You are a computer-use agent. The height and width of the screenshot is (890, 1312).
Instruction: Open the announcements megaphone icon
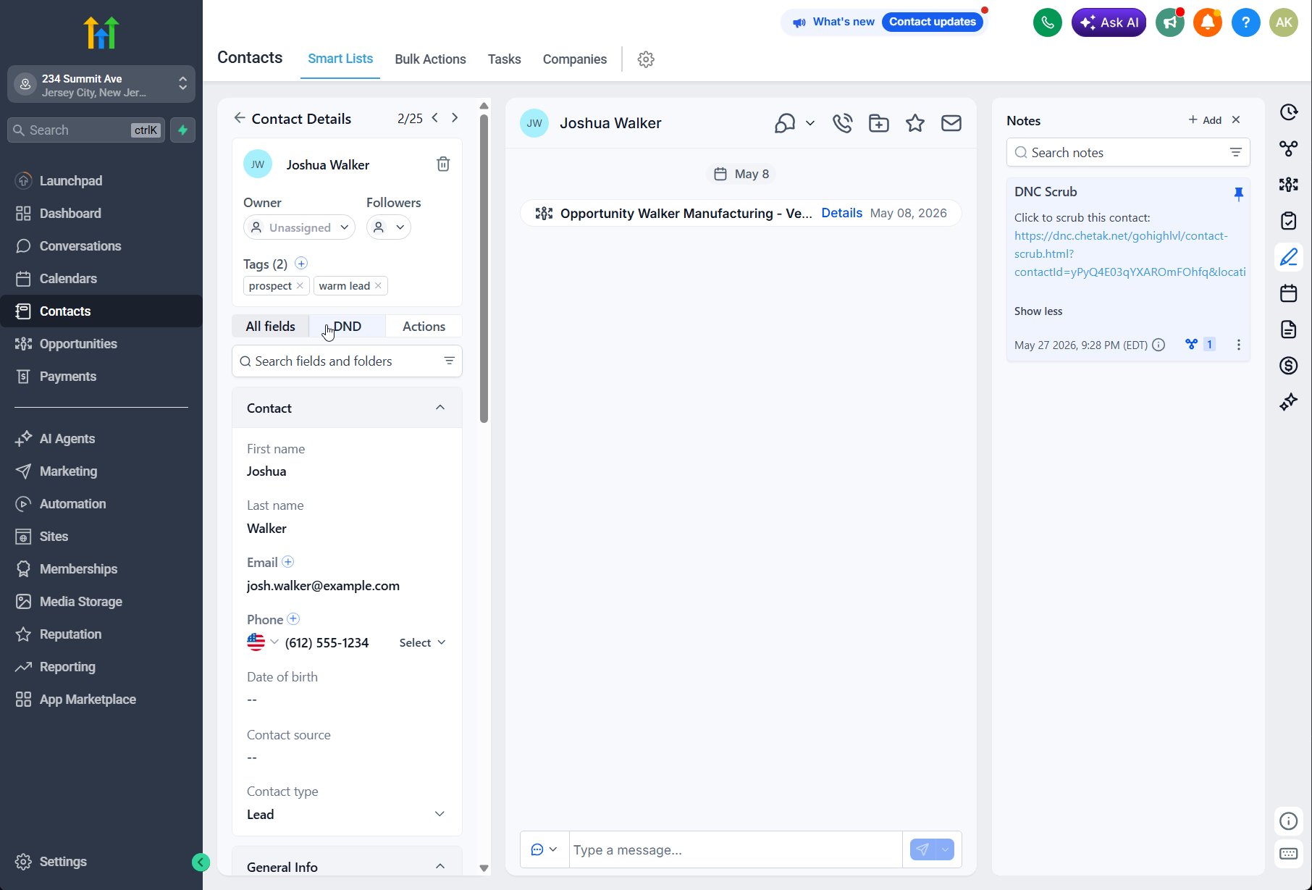pos(1170,22)
